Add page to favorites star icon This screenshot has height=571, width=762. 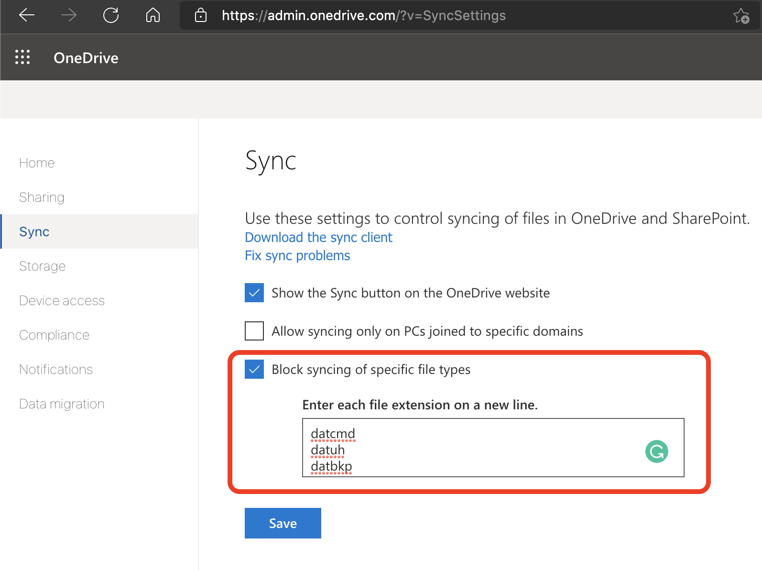pyautogui.click(x=741, y=16)
